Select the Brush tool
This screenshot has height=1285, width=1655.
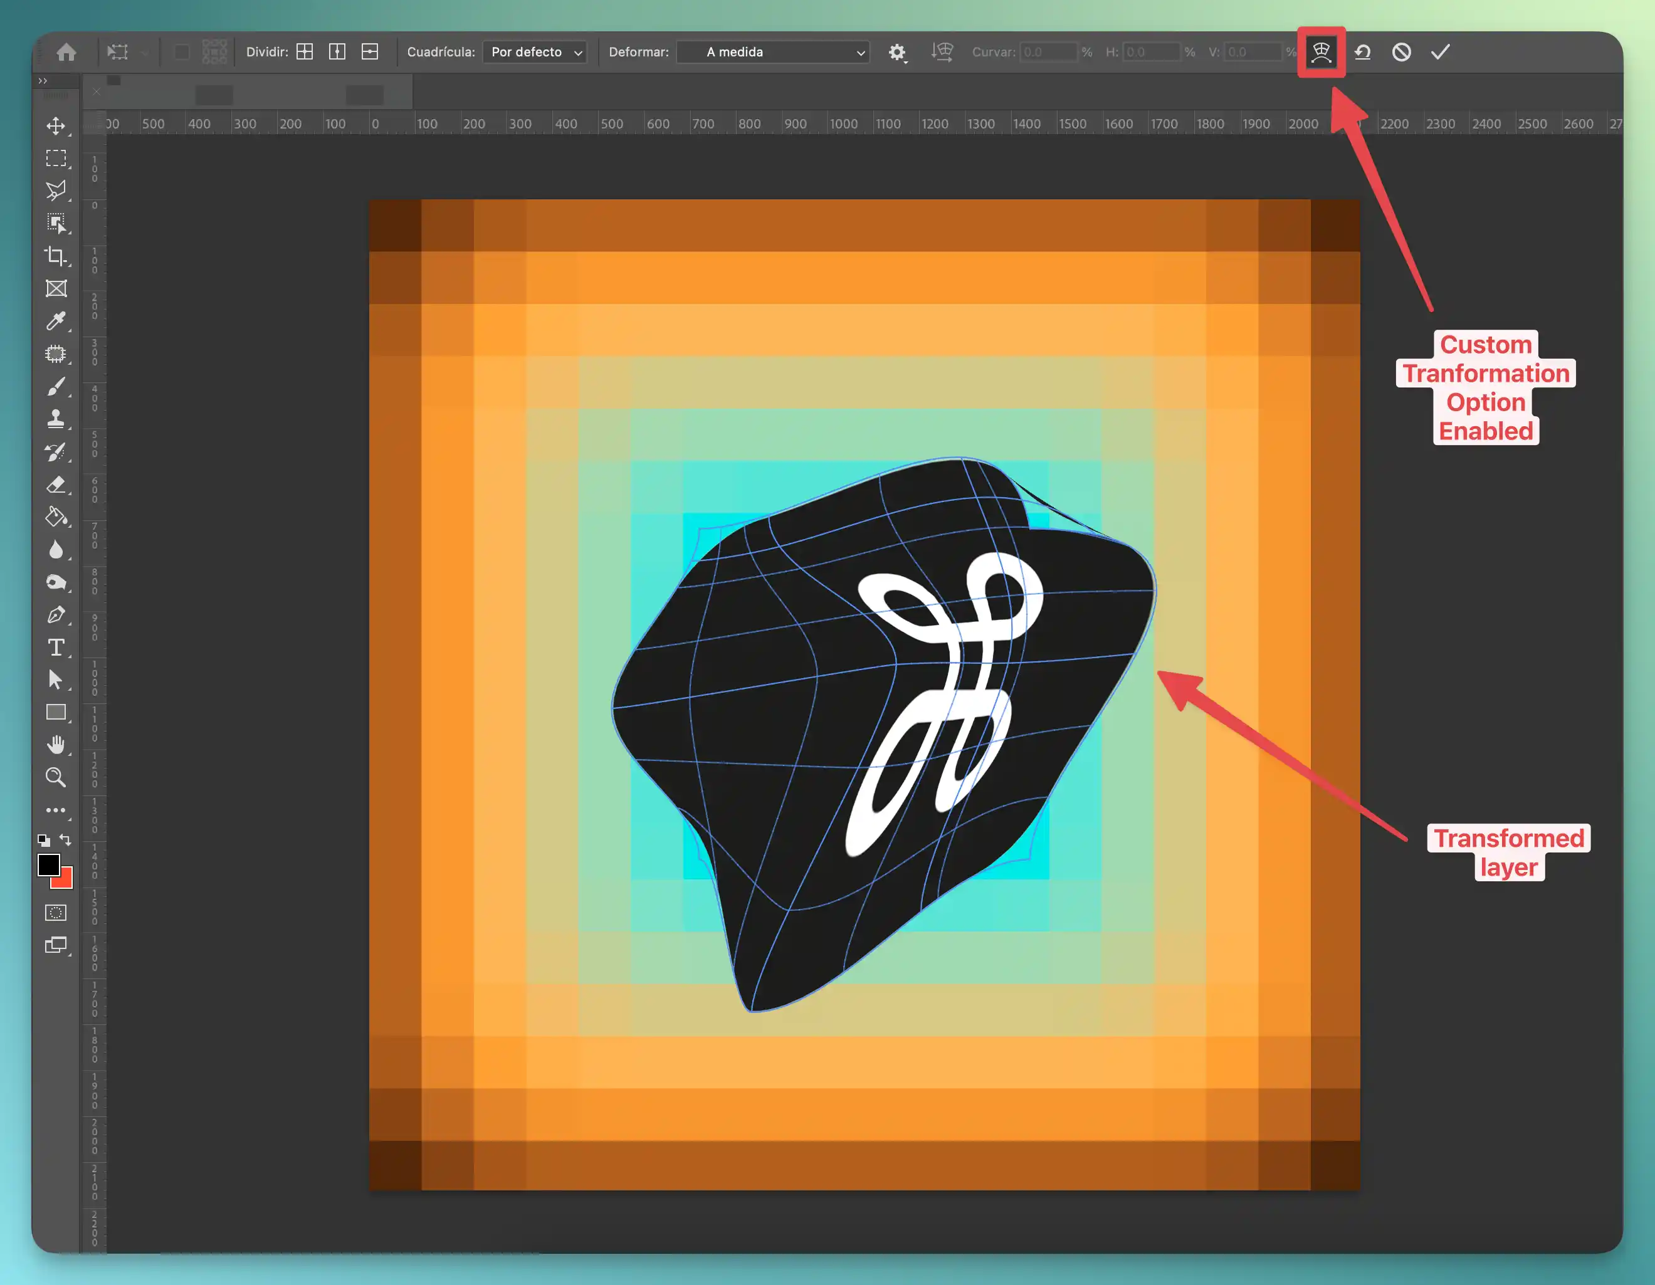coord(56,386)
